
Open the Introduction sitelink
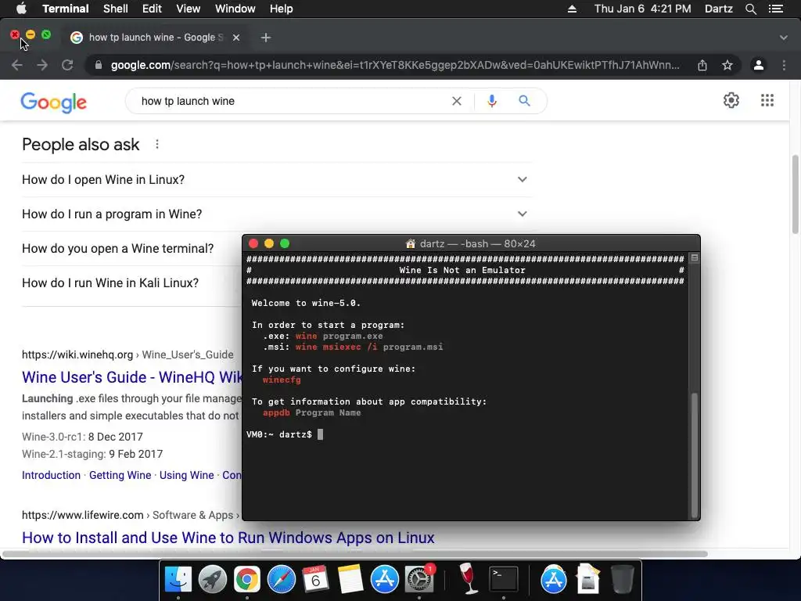51,475
